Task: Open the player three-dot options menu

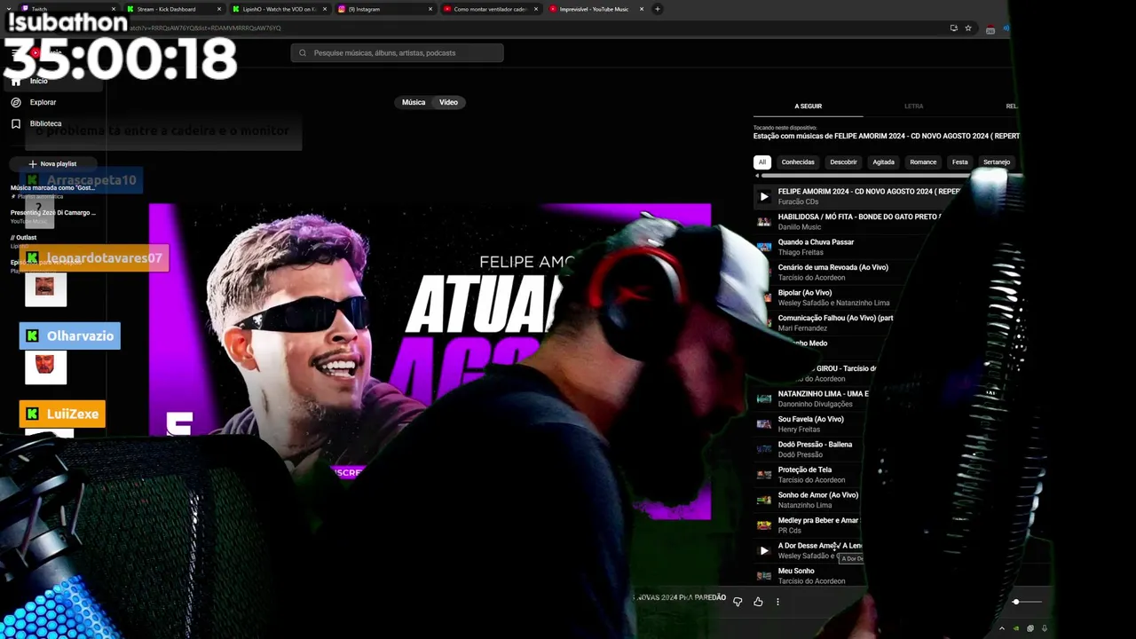Action: (777, 602)
